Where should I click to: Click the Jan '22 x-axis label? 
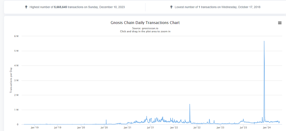[x=174, y=128]
